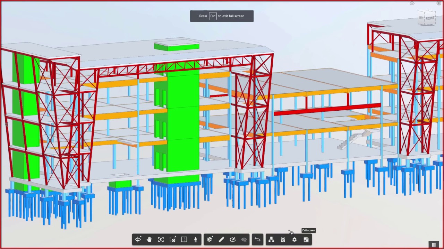The height and width of the screenshot is (249, 444).
Task: Open the details panel icon
Action: coord(283,239)
